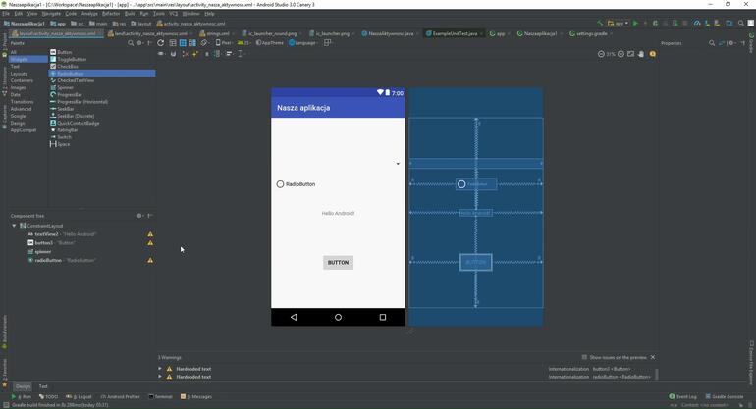This screenshot has width=756, height=409.
Task: Run the app with green play icon
Action: click(x=635, y=24)
